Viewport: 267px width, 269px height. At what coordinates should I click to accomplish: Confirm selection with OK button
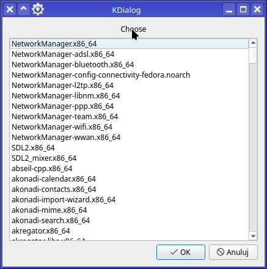(x=181, y=252)
